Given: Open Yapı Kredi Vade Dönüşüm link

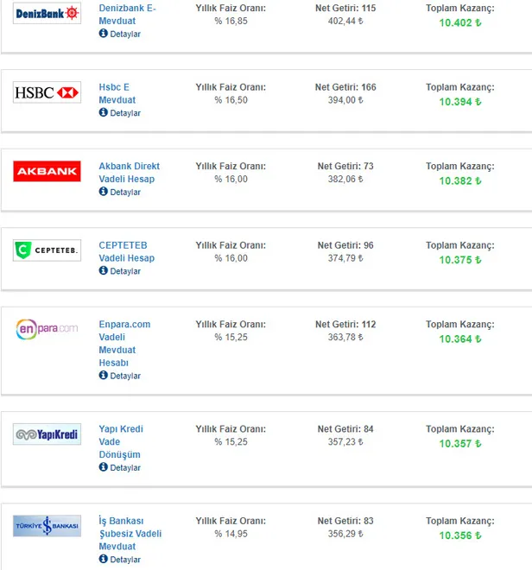Looking at the screenshot, I should [121, 441].
